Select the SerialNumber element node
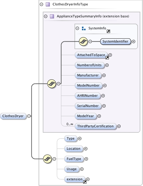143x186 pixels. pos(88,106)
